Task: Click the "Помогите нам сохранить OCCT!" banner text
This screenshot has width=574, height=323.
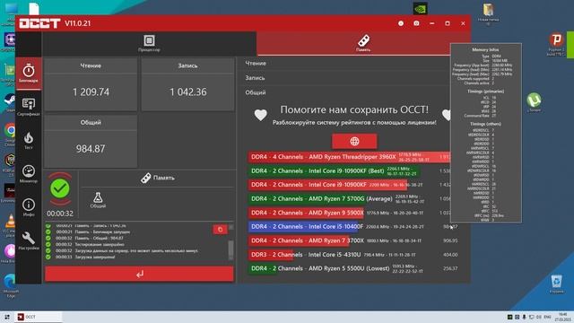Action: [354, 109]
